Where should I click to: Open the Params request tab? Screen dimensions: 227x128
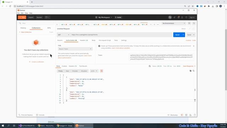pos(60,40)
